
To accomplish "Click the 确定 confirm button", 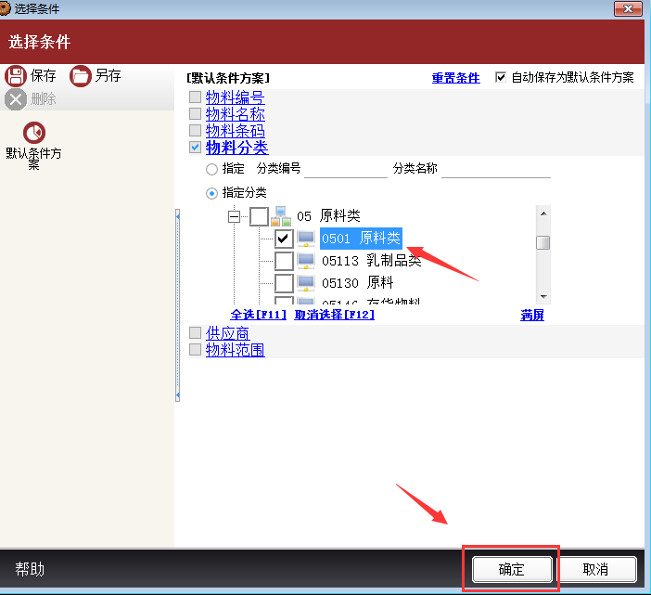I will click(512, 569).
